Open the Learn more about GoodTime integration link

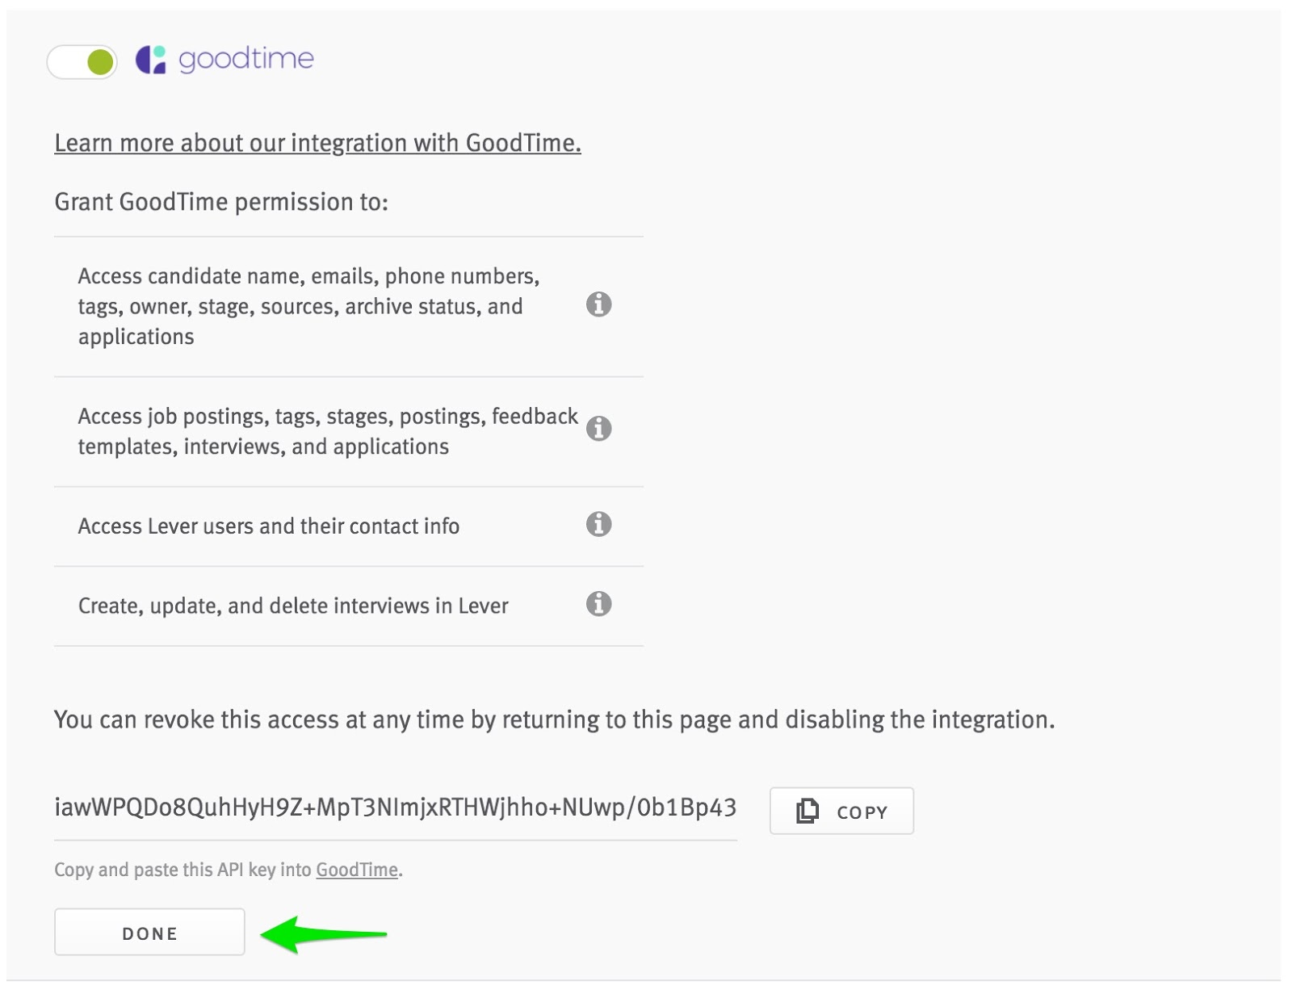click(317, 143)
